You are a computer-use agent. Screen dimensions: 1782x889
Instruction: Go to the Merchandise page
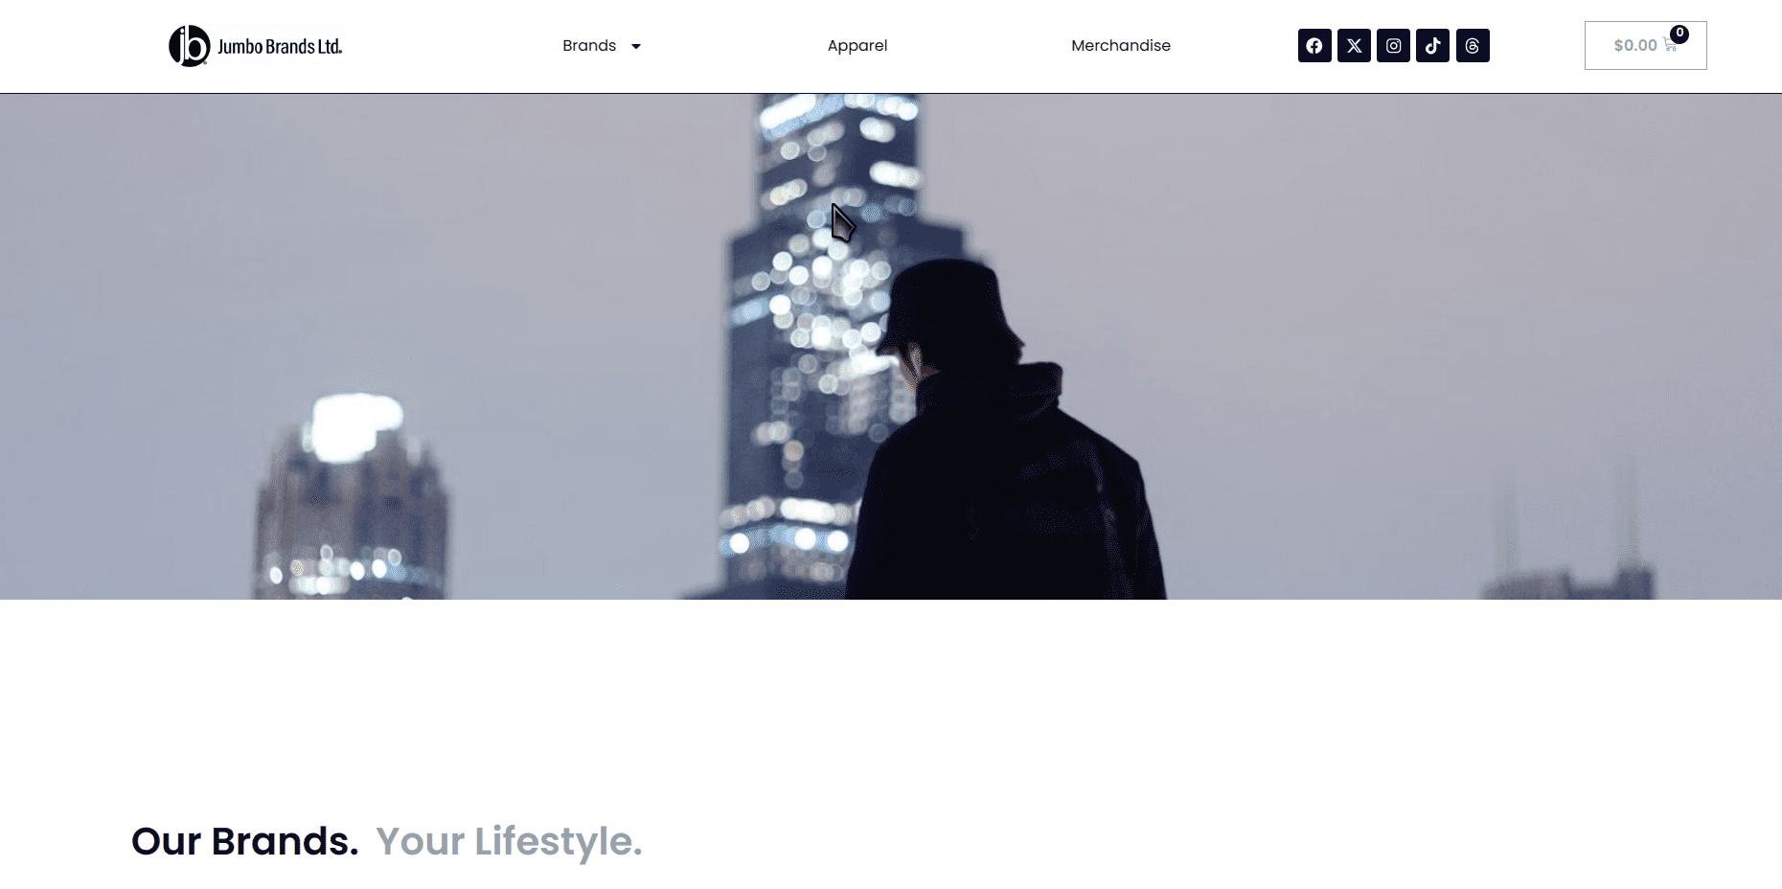click(1121, 46)
